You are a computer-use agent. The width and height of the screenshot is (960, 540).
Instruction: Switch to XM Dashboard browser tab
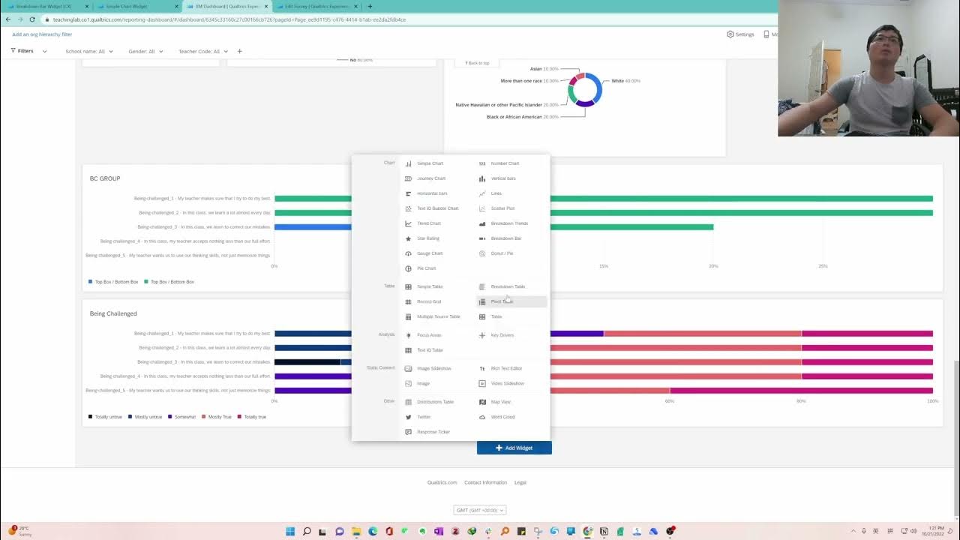(x=226, y=6)
